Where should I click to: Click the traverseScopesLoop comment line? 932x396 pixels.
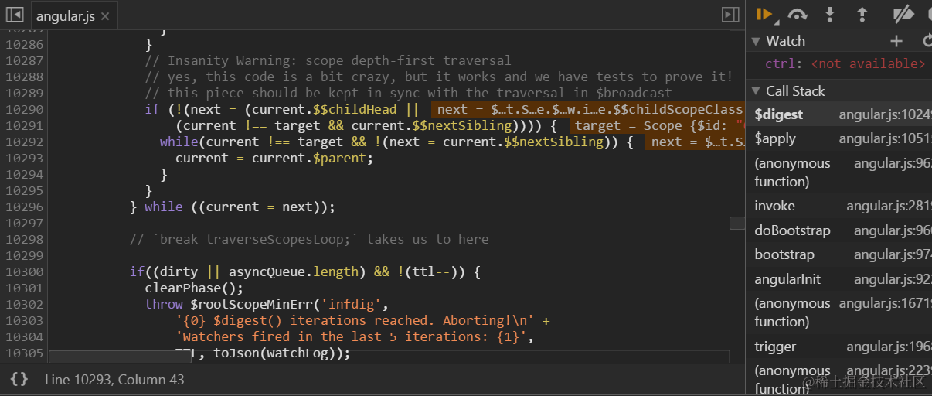coord(309,239)
